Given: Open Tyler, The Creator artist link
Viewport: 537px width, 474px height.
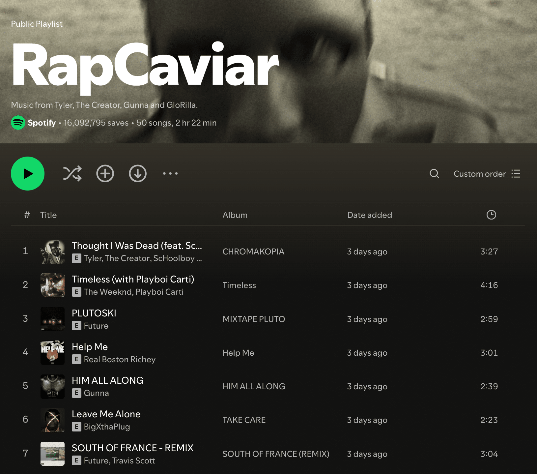Looking at the screenshot, I should point(117,258).
